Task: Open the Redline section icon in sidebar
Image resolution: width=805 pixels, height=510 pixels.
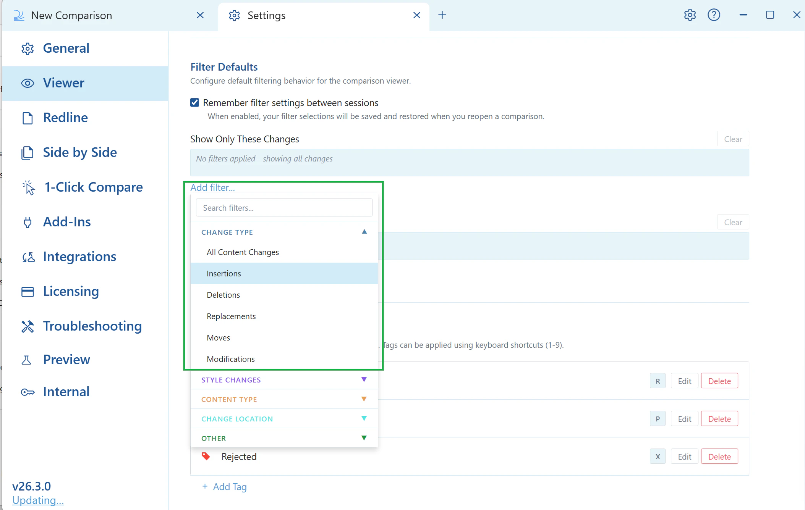Action: [x=27, y=118]
